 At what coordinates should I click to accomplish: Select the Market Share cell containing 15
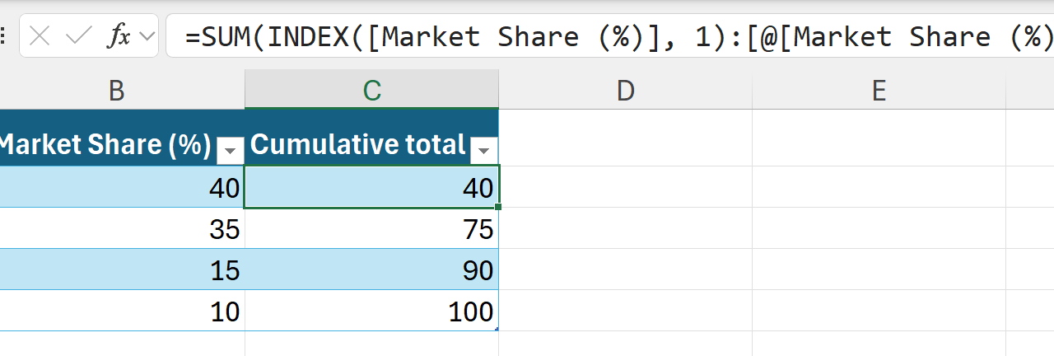pyautogui.click(x=122, y=269)
